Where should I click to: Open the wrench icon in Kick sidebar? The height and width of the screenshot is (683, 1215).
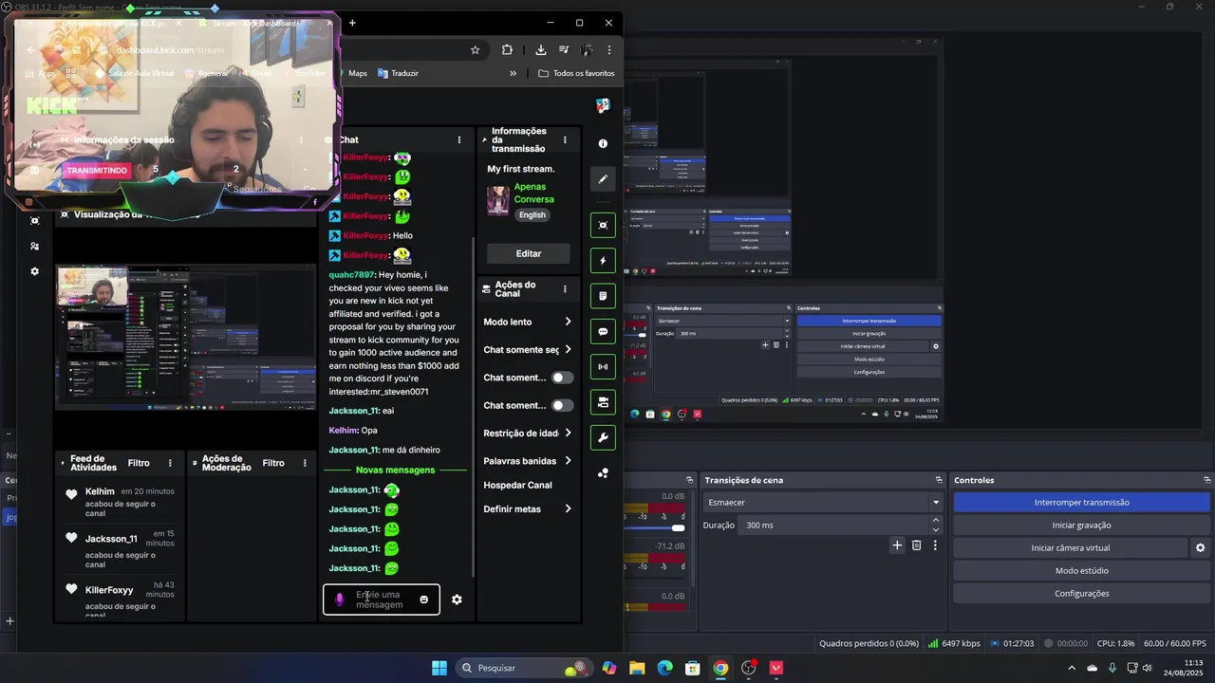click(x=603, y=437)
